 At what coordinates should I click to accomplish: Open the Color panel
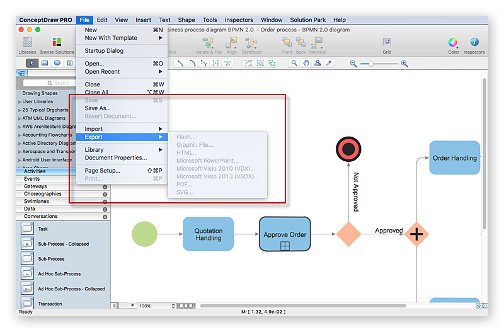click(452, 42)
